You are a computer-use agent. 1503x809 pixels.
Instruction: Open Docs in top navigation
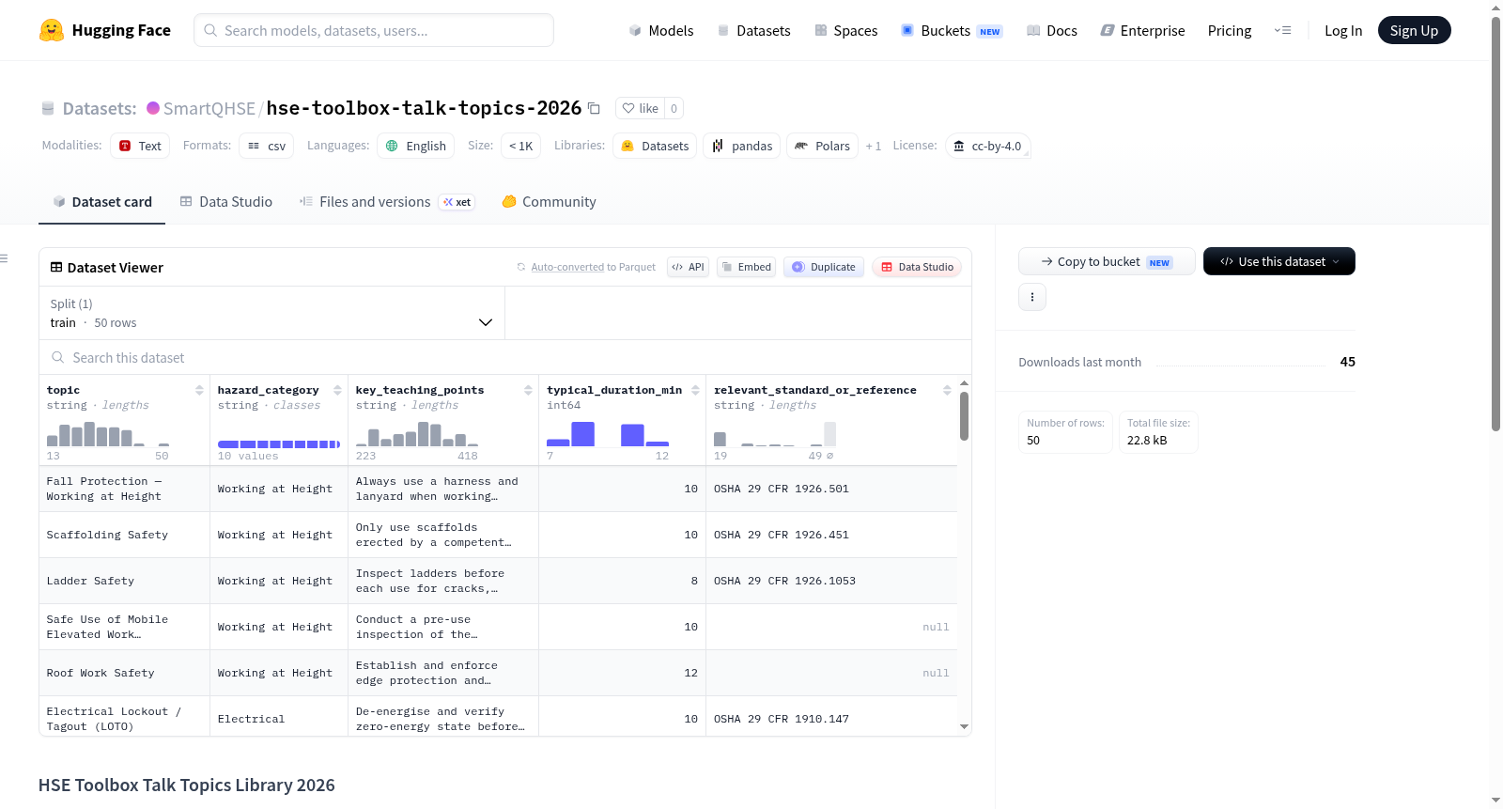coord(1052,30)
